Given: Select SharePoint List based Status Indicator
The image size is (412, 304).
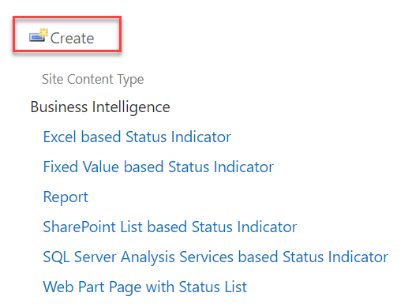Looking at the screenshot, I should tap(170, 227).
